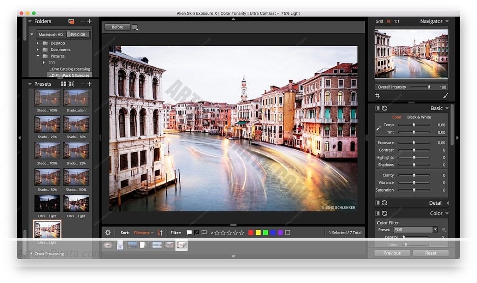Toggle the Before view button

(x=117, y=27)
